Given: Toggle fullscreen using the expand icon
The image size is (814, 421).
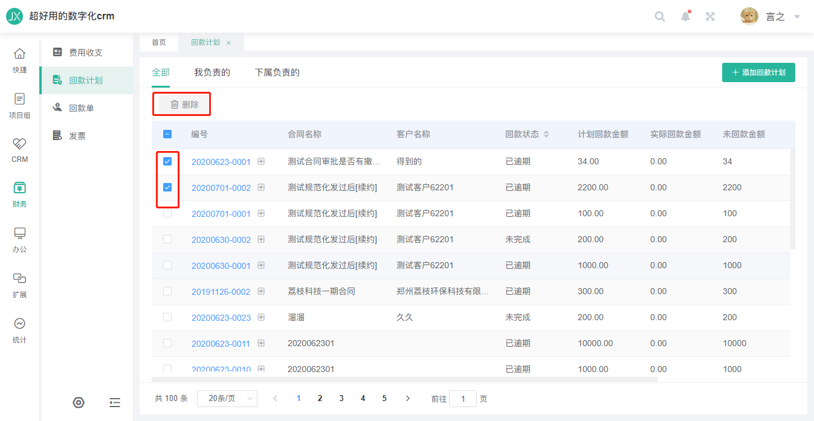Looking at the screenshot, I should [711, 16].
